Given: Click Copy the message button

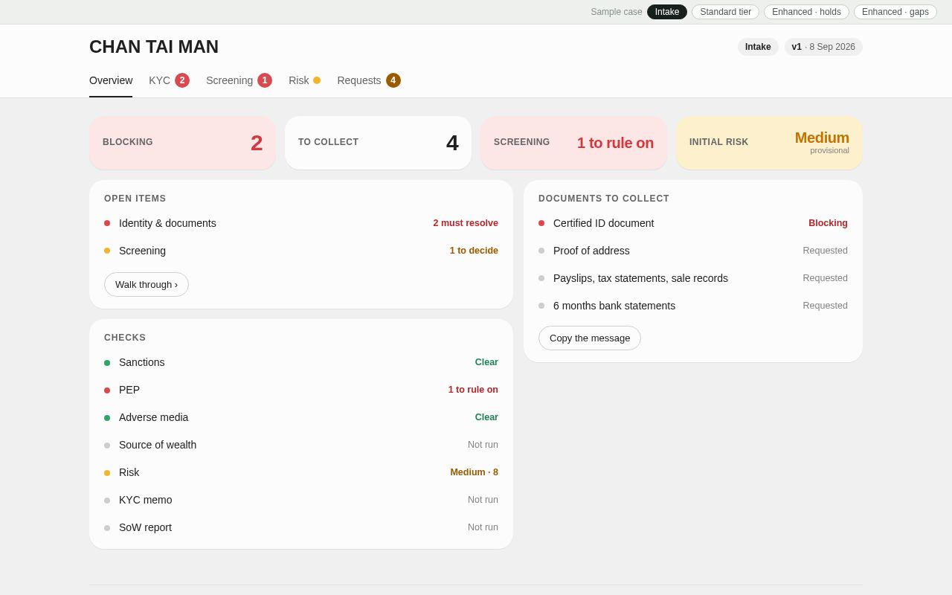Looking at the screenshot, I should tap(590, 338).
